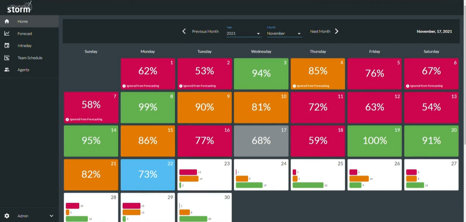Click November 13 tile showing 54%
The width and height of the screenshot is (466, 222).
tap(431, 108)
